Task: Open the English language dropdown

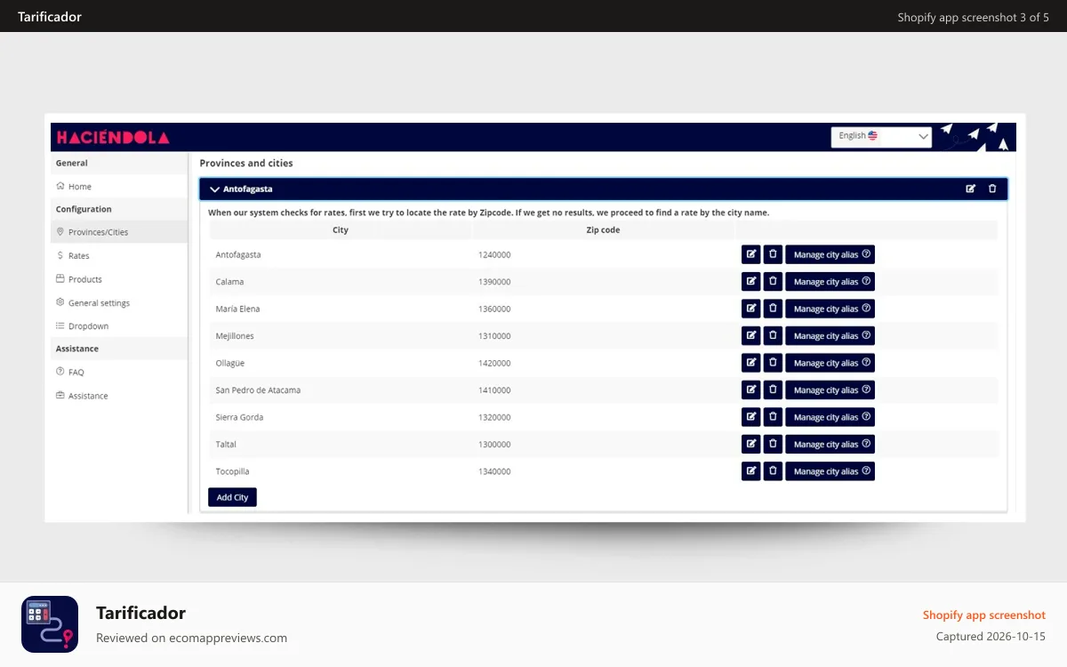Action: 881,136
